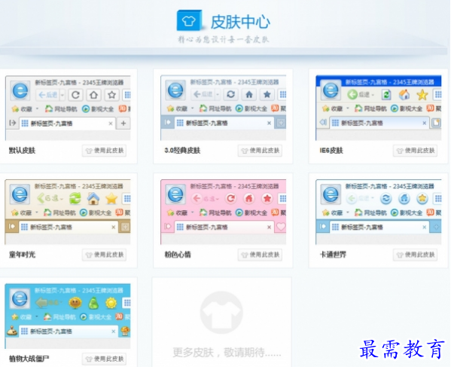Click yellow star in IE6皮肤 preview
The height and width of the screenshot is (373, 451).
point(422,94)
